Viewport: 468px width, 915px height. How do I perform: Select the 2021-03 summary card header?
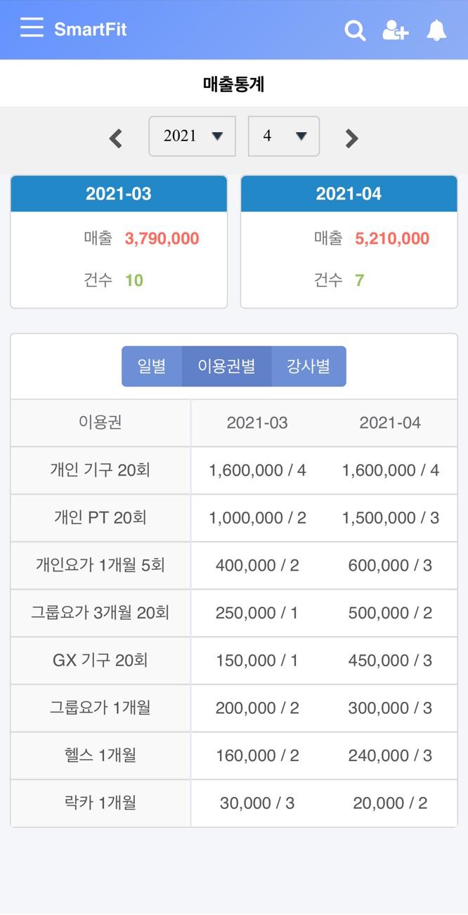(x=119, y=194)
